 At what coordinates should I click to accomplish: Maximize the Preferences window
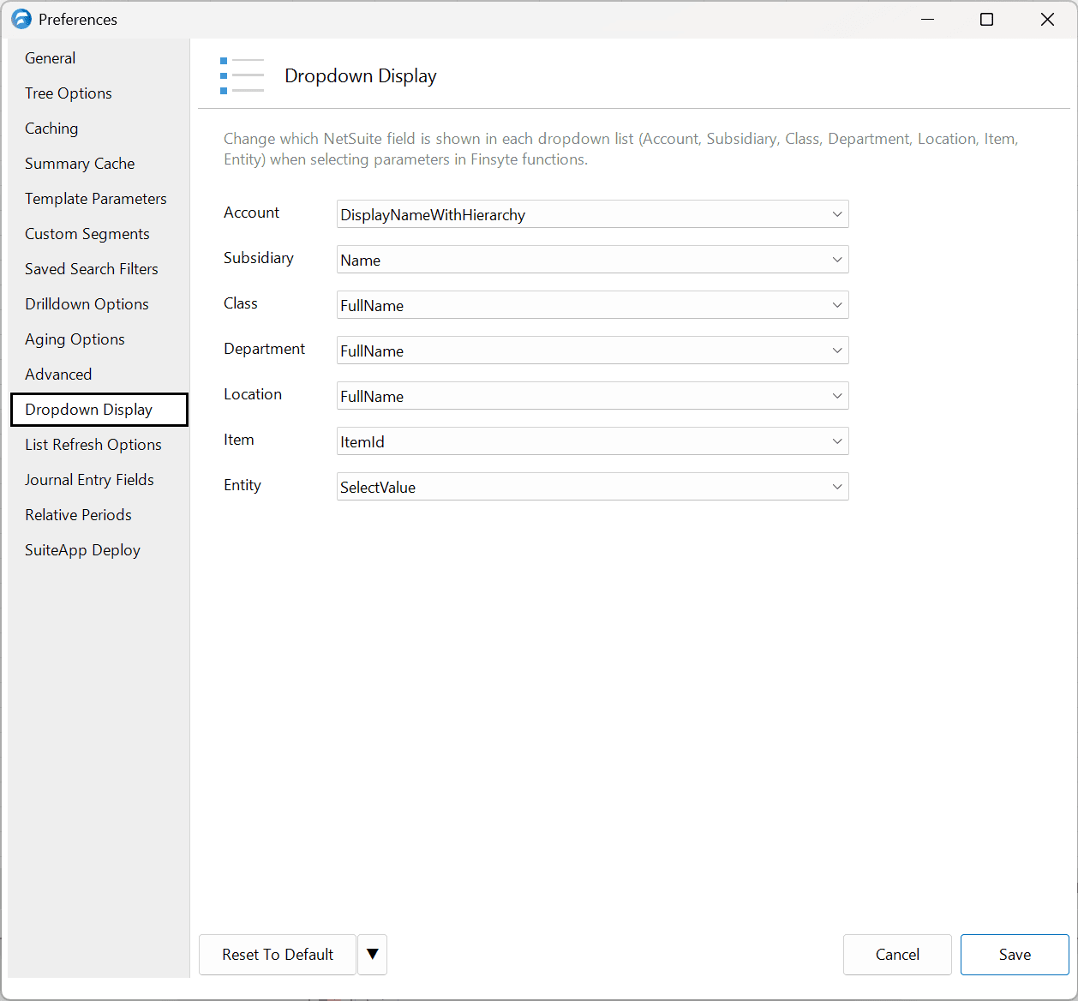point(987,19)
